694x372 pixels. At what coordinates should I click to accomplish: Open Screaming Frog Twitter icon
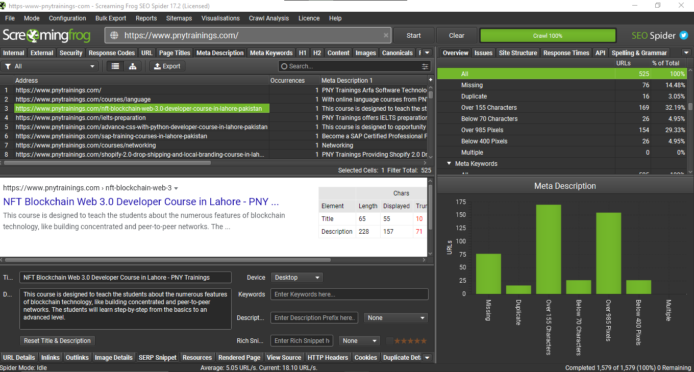click(684, 35)
